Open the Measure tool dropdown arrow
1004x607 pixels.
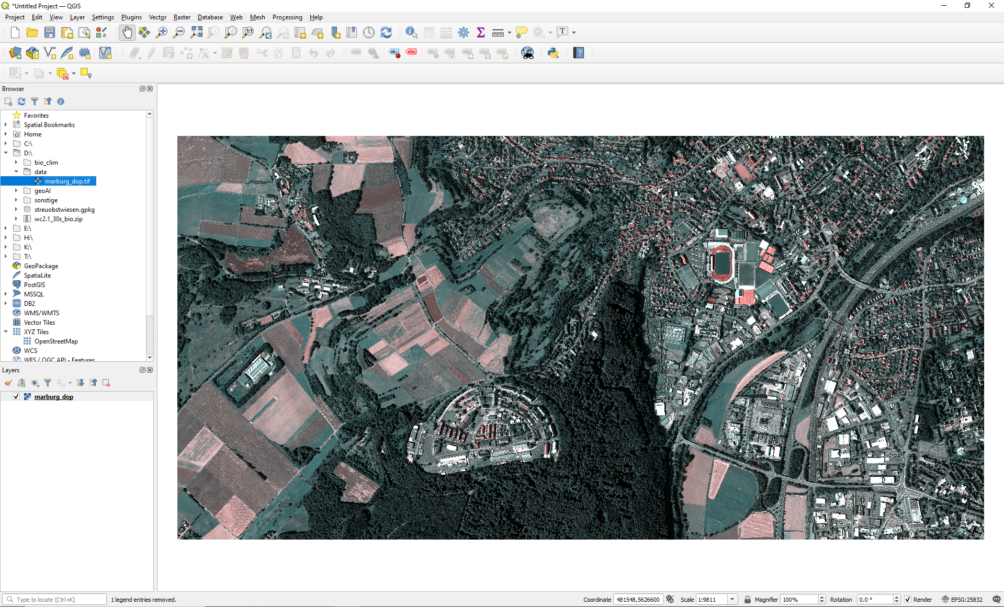(510, 32)
